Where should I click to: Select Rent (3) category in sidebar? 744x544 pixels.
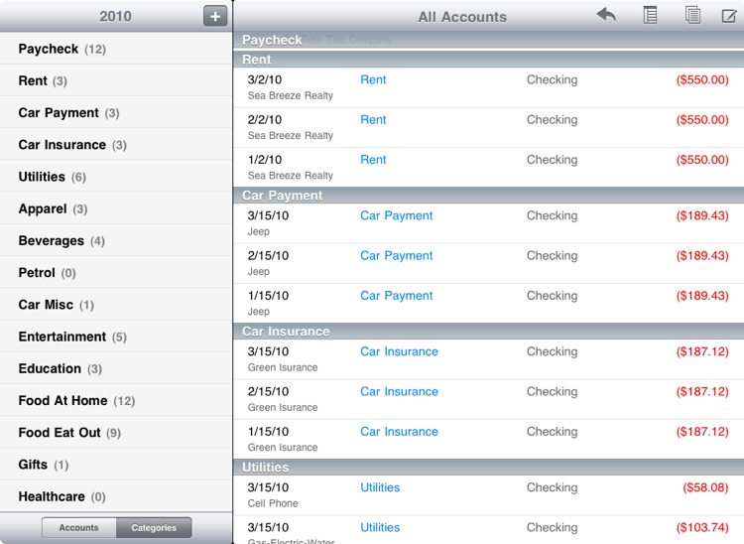[x=116, y=80]
